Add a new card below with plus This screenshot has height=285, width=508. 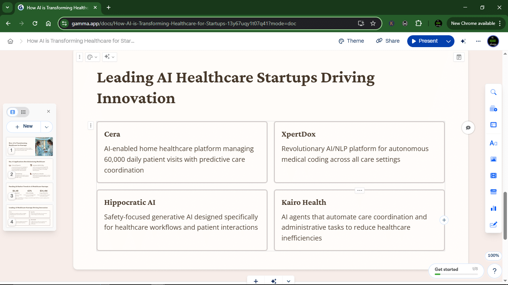click(256, 281)
